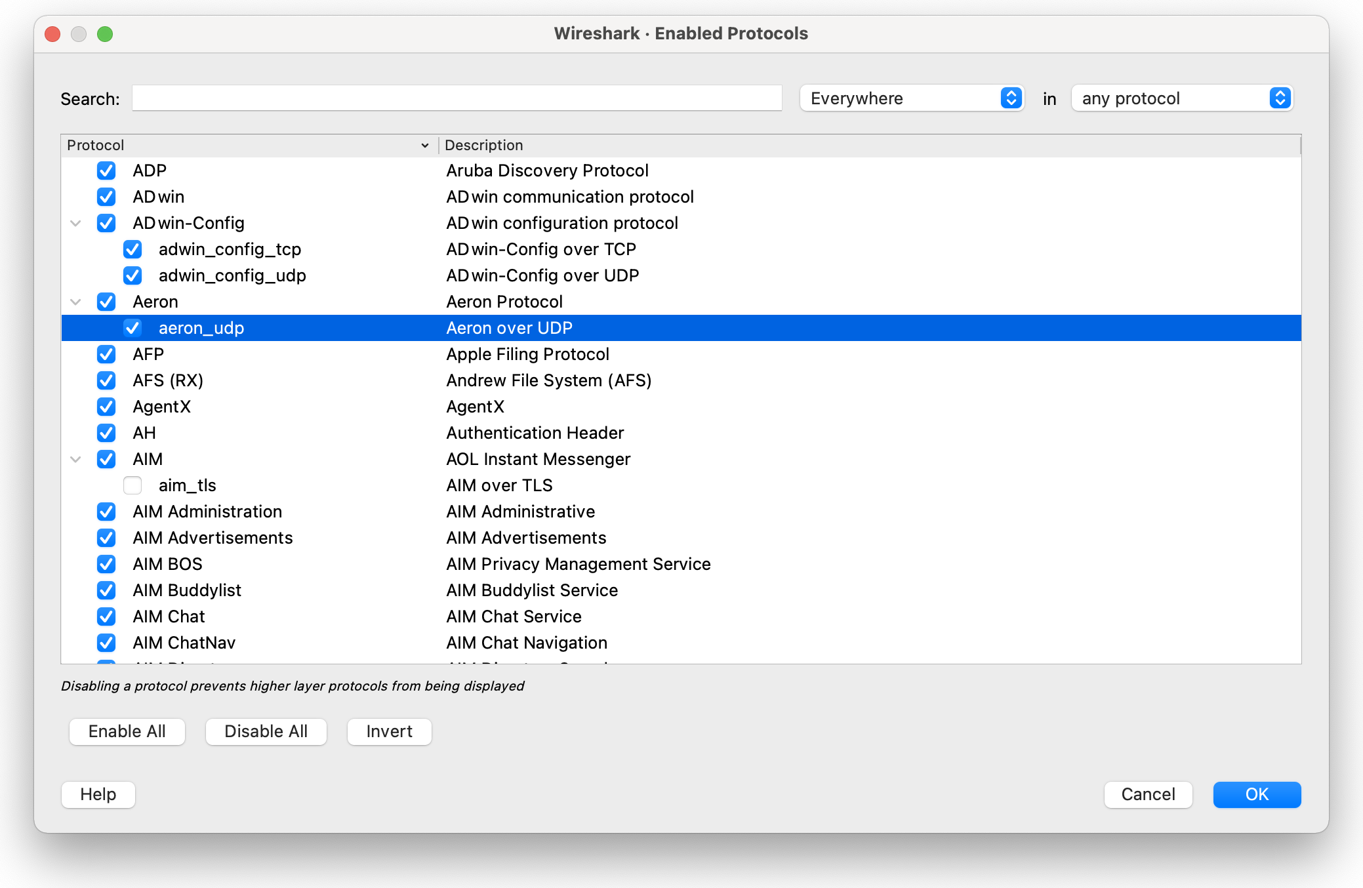Screen dimensions: 1363x888
Task: Open the Help dialog
Action: [x=98, y=794]
